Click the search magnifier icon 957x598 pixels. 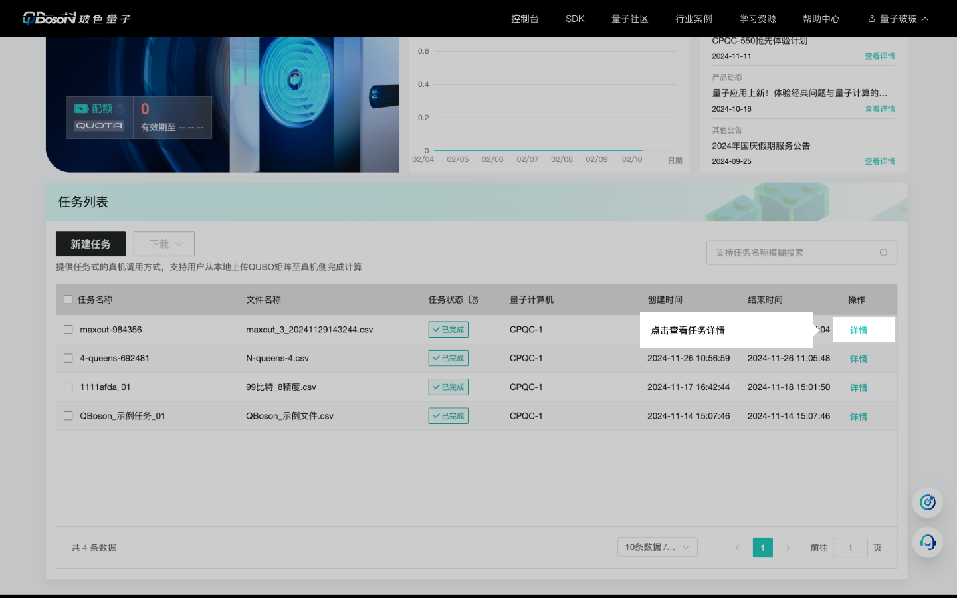click(x=883, y=252)
